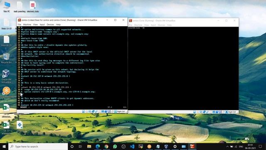
Task: Open Help menu in centos window
Action: (58, 25)
